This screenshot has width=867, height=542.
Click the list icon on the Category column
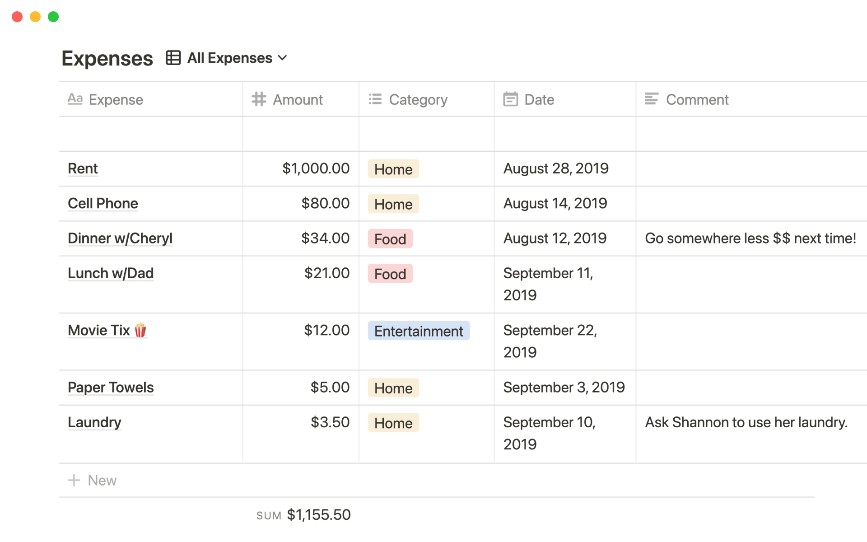coord(375,99)
